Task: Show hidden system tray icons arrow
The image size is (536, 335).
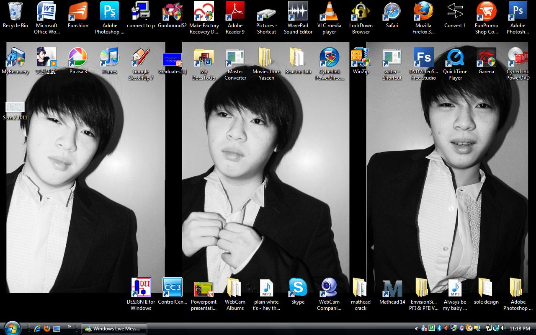Action: tap(416, 329)
